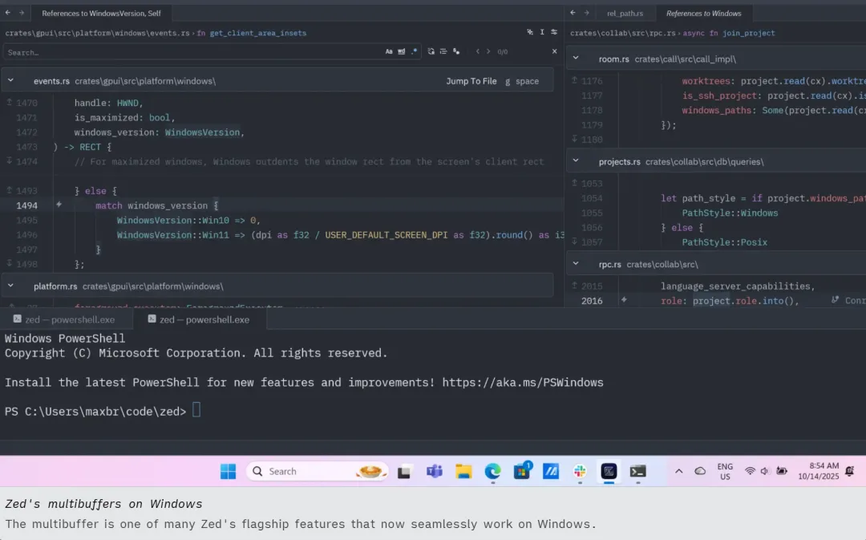Expand excerpt upward at line 2015
This screenshot has height=540, width=866.
tap(574, 285)
